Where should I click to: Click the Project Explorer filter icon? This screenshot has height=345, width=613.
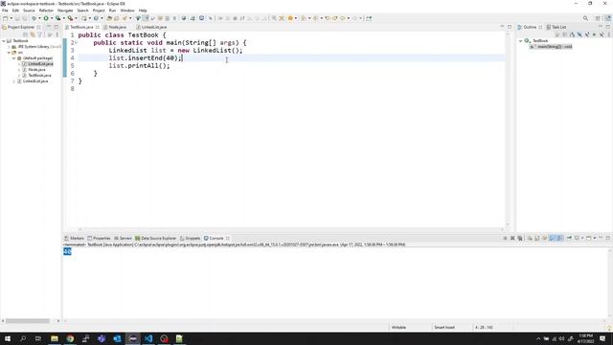point(39,34)
